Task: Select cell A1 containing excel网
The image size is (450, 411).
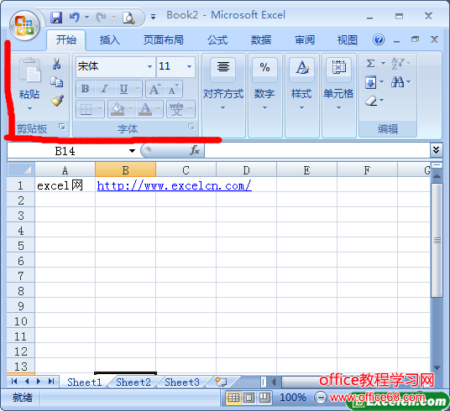Action: [x=65, y=185]
